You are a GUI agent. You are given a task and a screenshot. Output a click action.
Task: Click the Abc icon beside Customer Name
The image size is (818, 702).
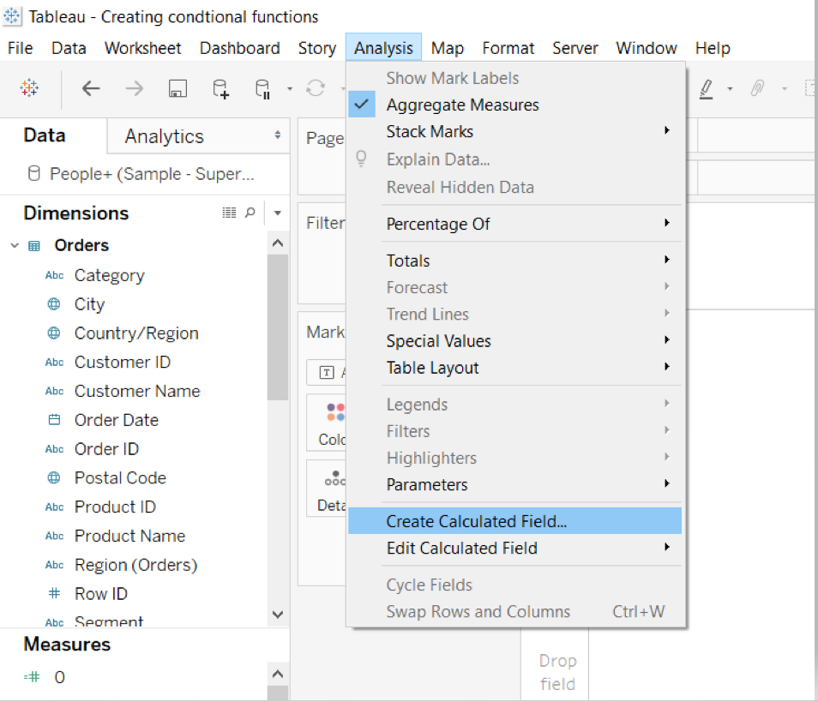pyautogui.click(x=54, y=391)
